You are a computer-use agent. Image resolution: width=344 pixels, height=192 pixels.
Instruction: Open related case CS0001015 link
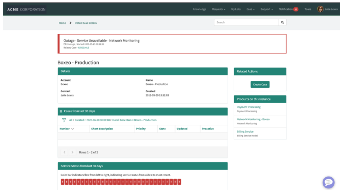click(84, 48)
